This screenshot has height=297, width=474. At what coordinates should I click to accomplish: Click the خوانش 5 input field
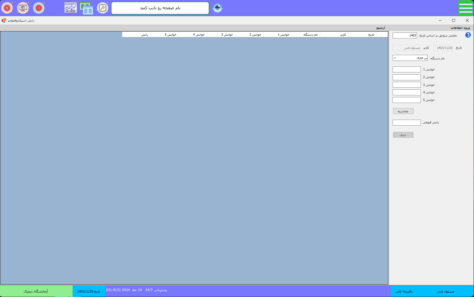click(x=406, y=100)
